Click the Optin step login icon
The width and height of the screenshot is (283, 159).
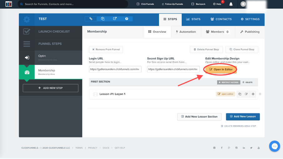27,58
